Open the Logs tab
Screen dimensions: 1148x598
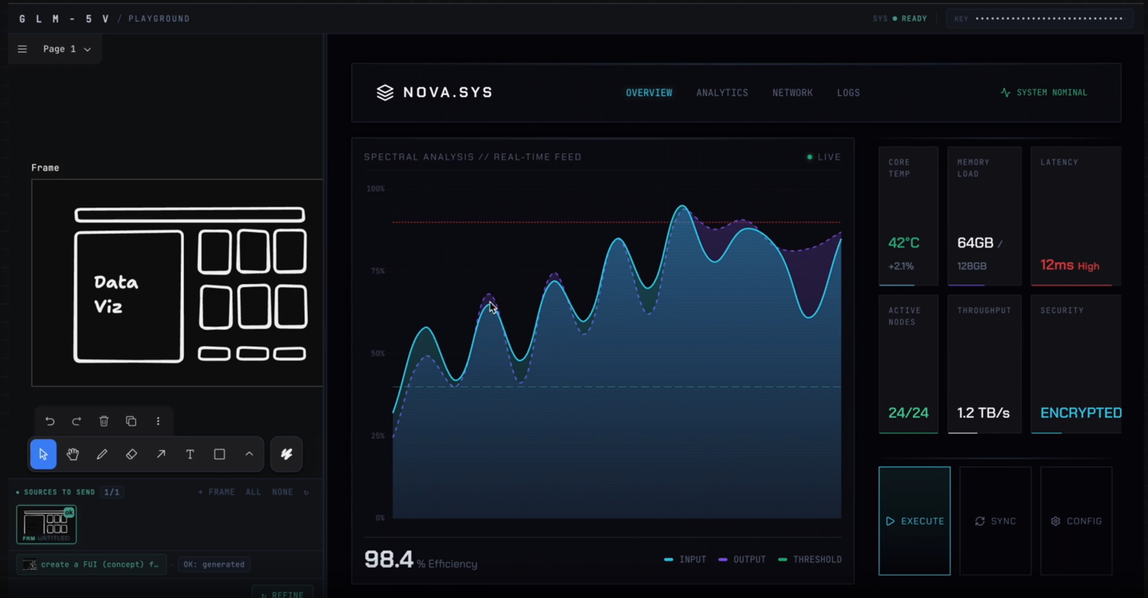coord(847,93)
